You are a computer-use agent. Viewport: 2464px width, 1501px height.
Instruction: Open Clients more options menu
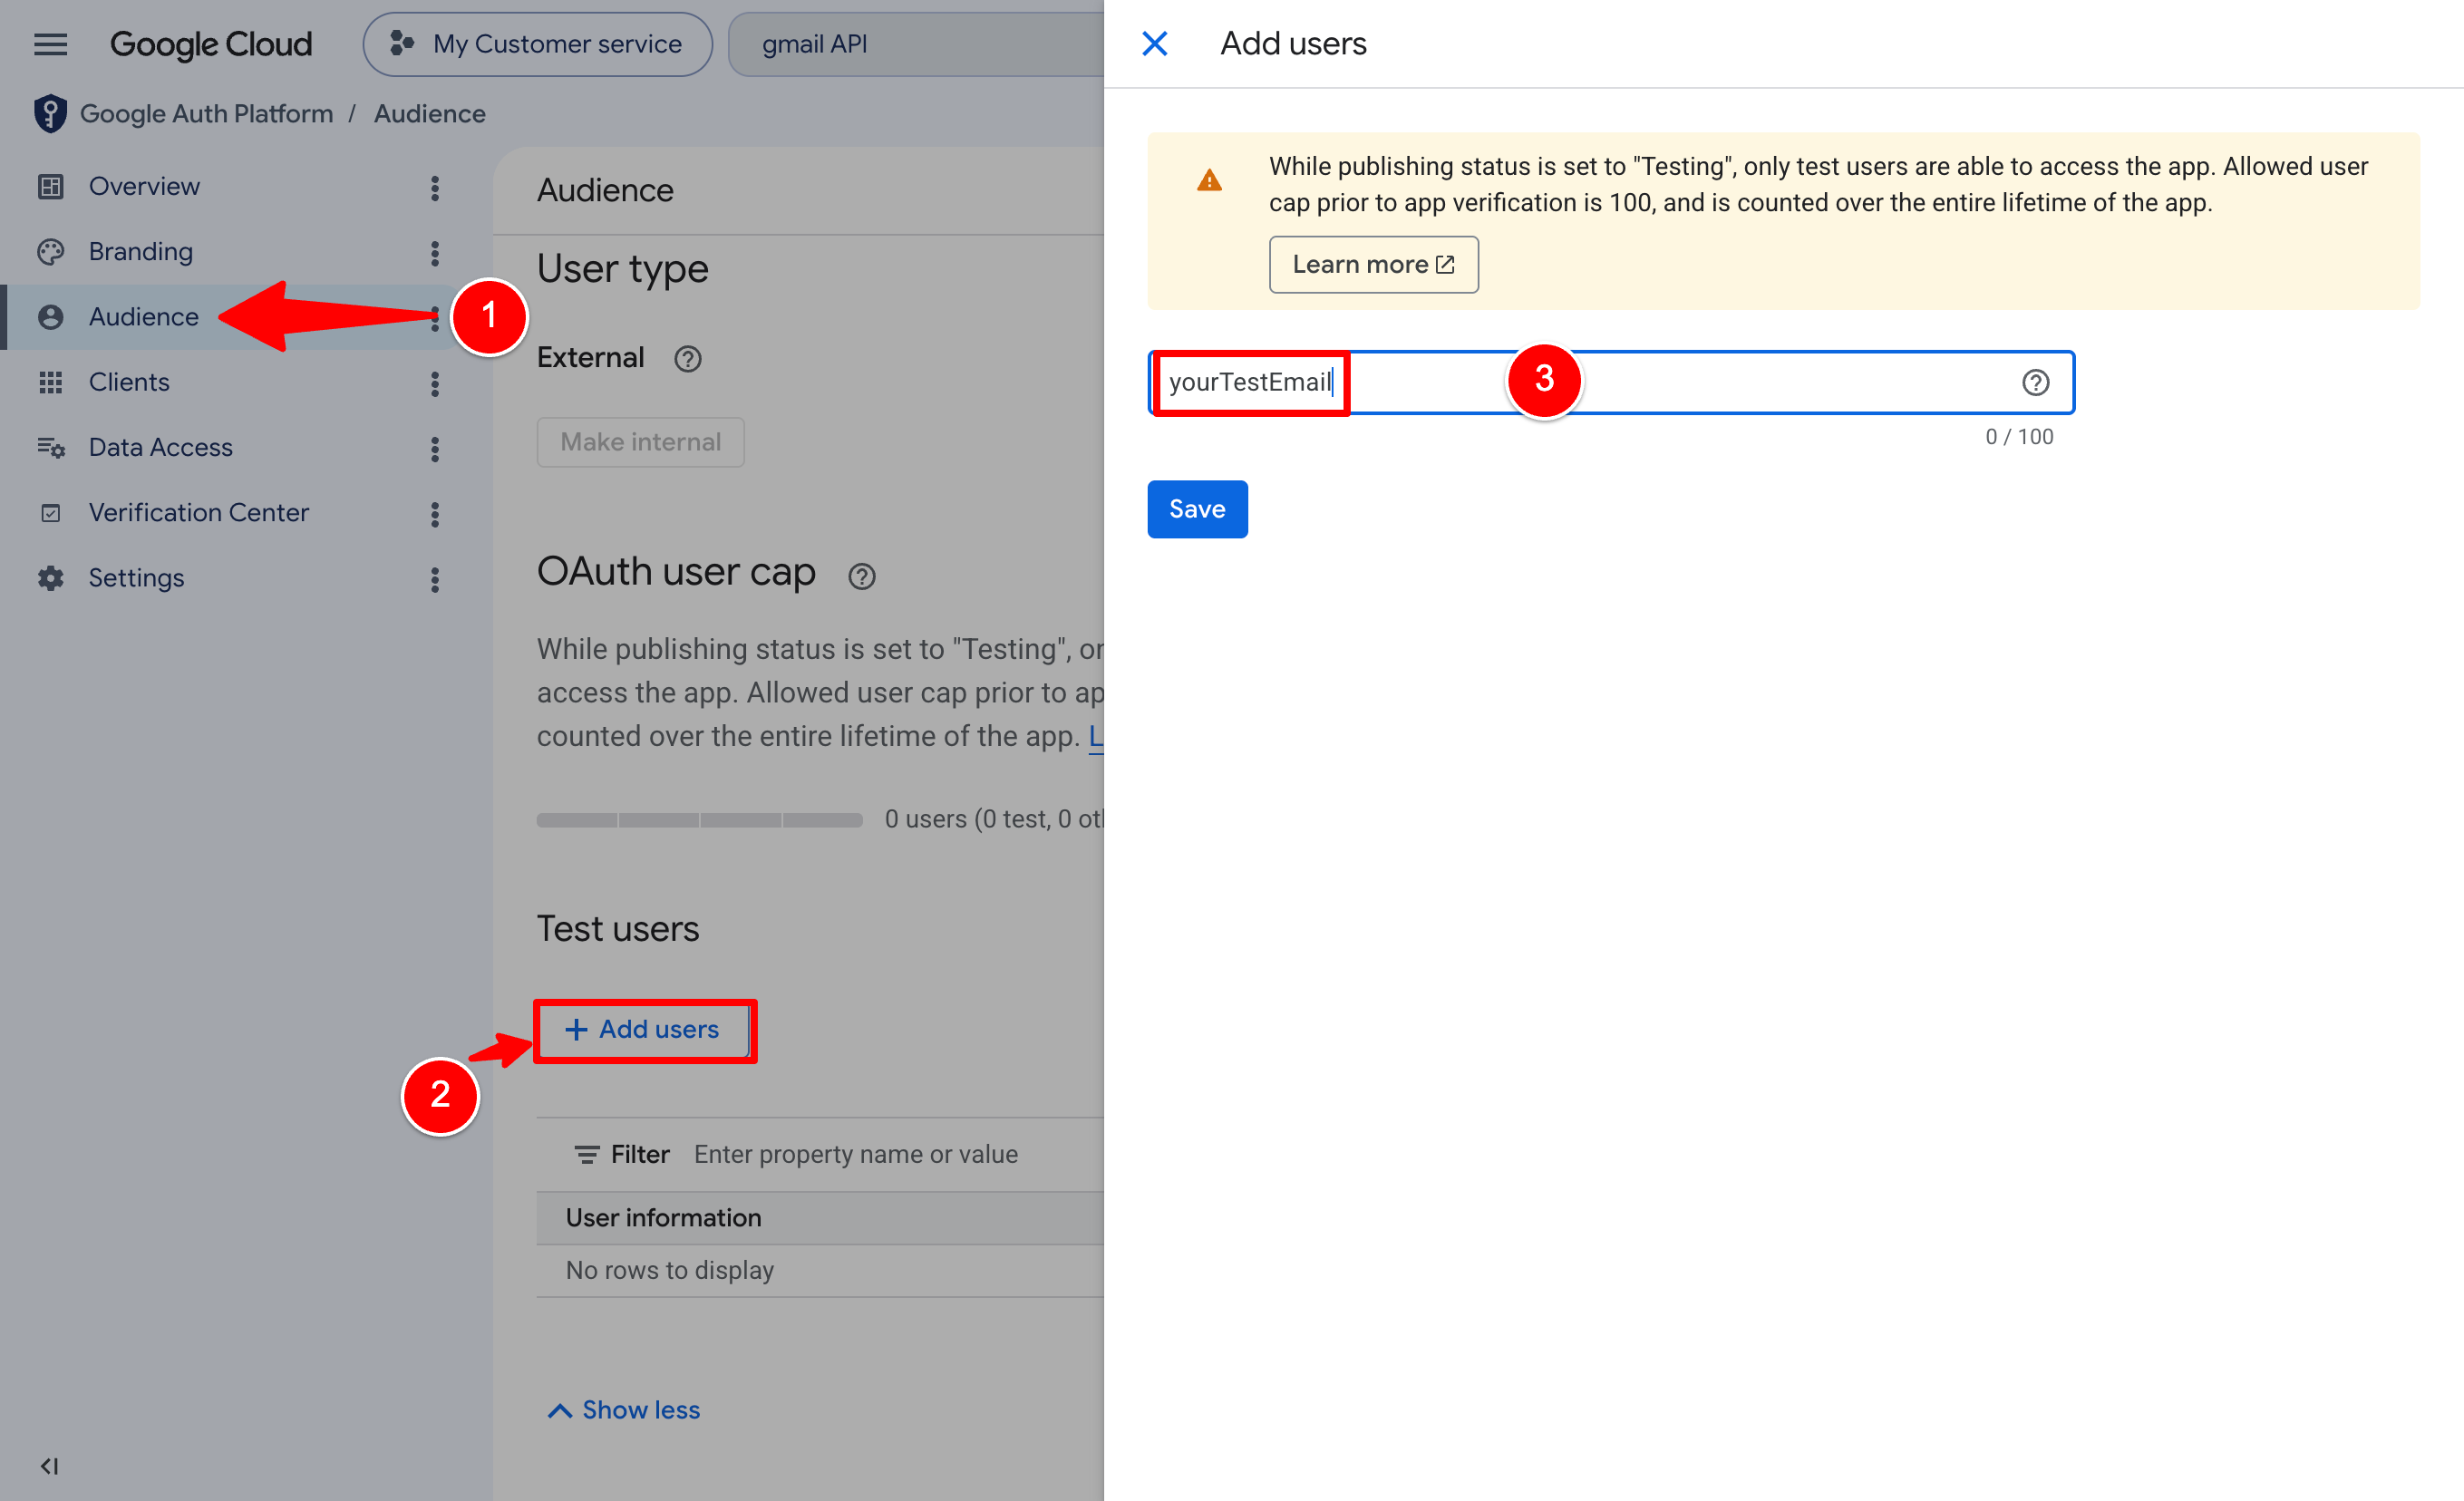coord(435,384)
